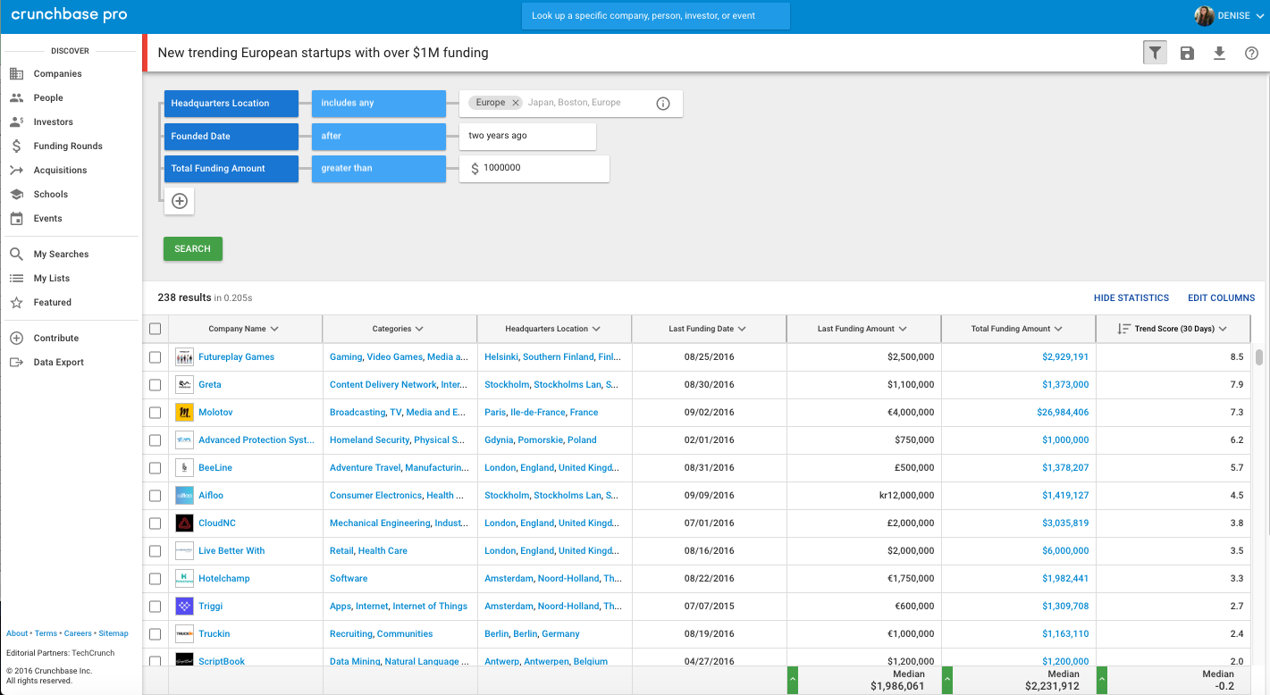This screenshot has width=1270, height=695.
Task: Select the CloudNC row checkbox
Action: [156, 523]
